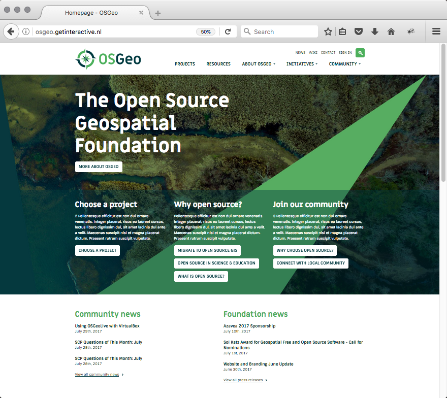Expand the About OSGeo dropdown
This screenshot has width=447, height=398.
point(259,64)
